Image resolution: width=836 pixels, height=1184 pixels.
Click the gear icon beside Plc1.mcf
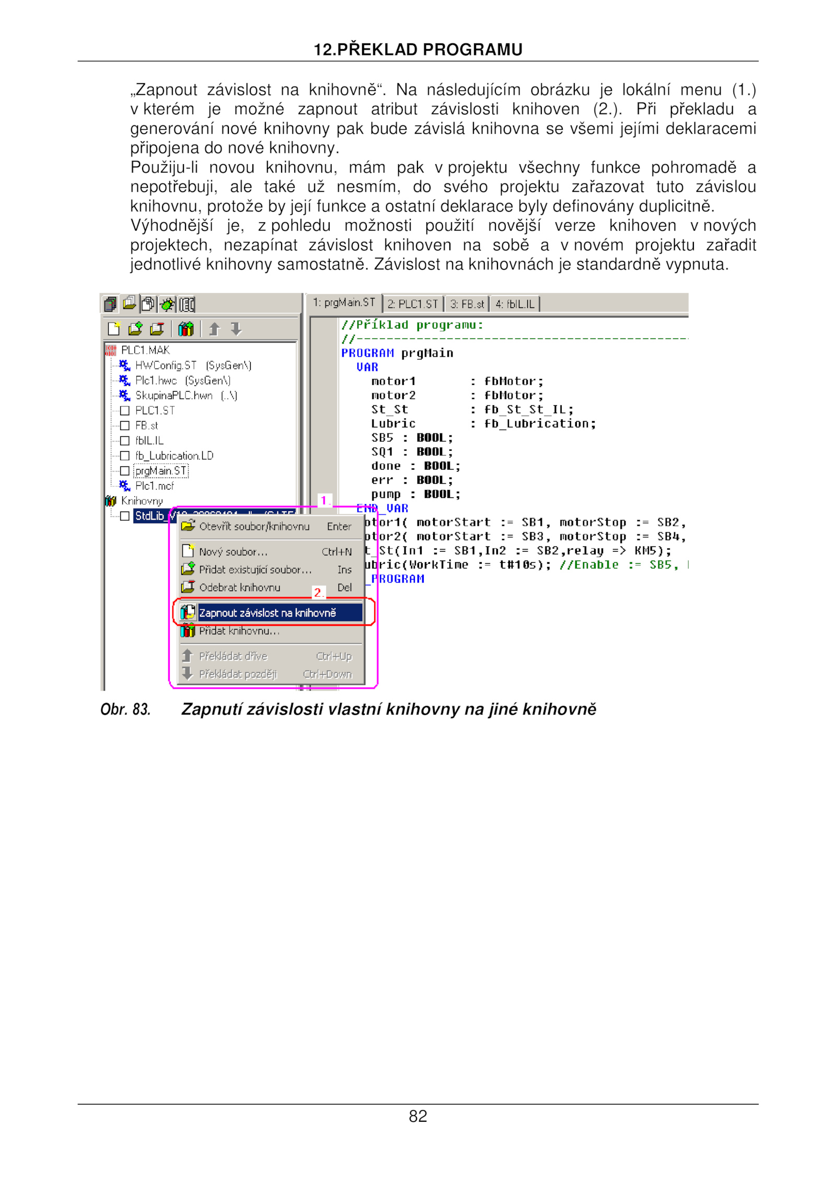click(x=124, y=486)
